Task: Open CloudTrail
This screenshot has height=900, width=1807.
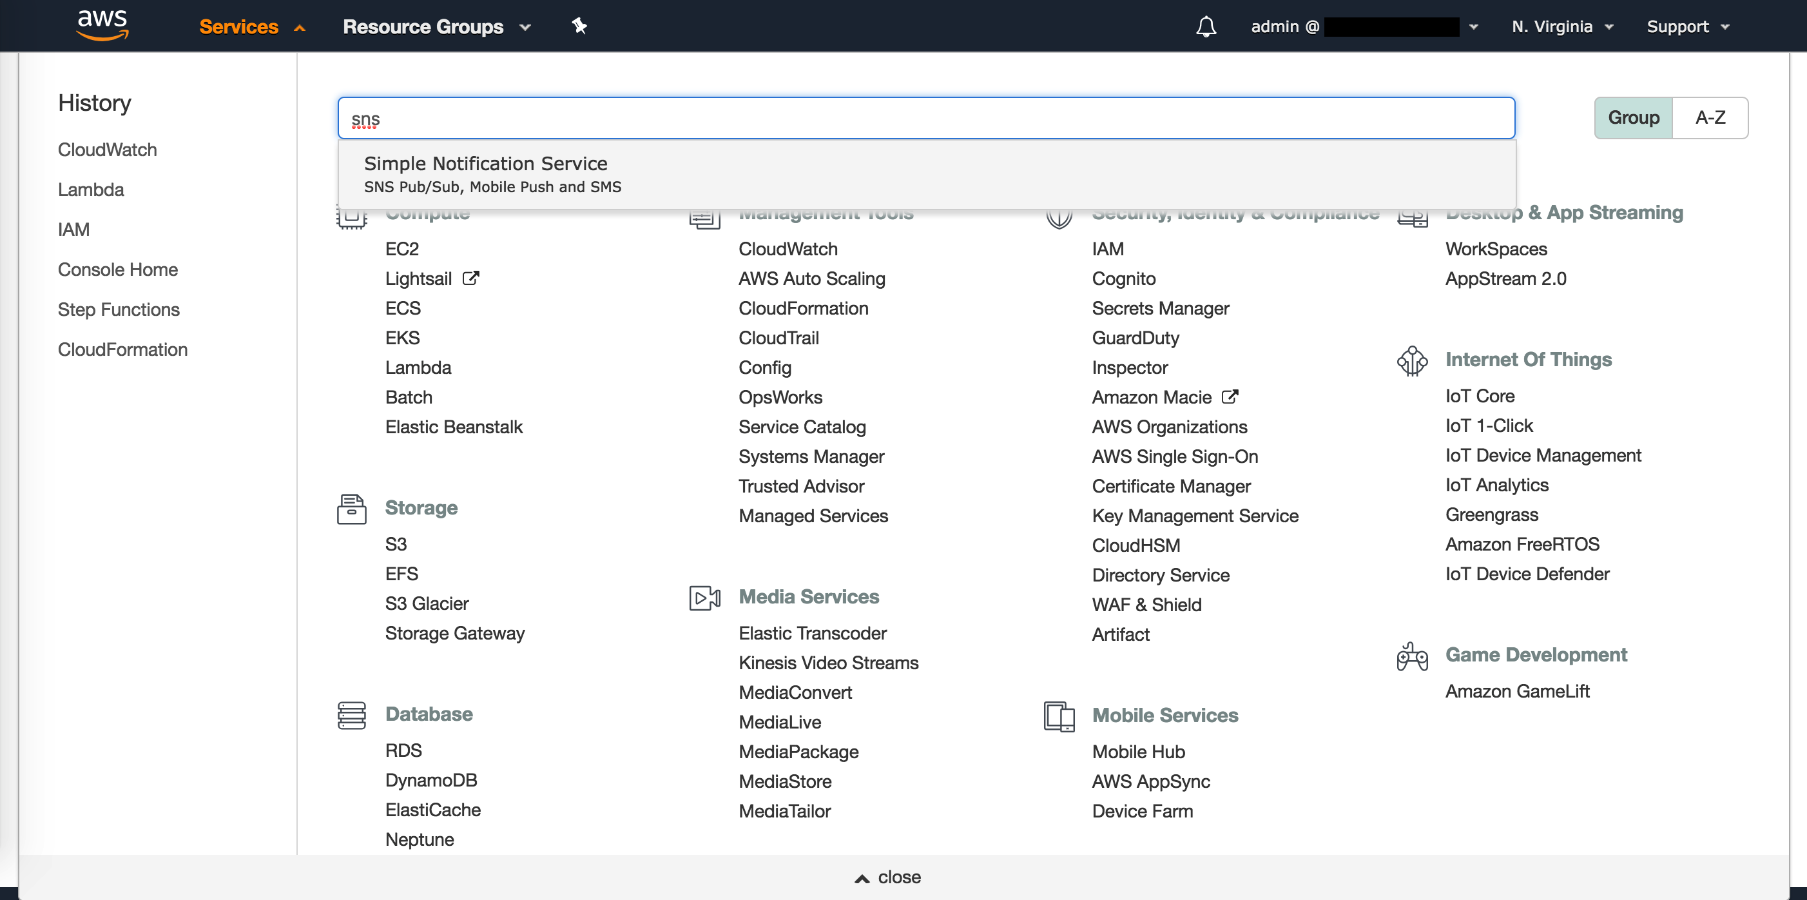Action: click(x=778, y=338)
